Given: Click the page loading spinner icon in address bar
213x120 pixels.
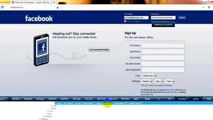Looking at the screenshot, I should [58, 7].
